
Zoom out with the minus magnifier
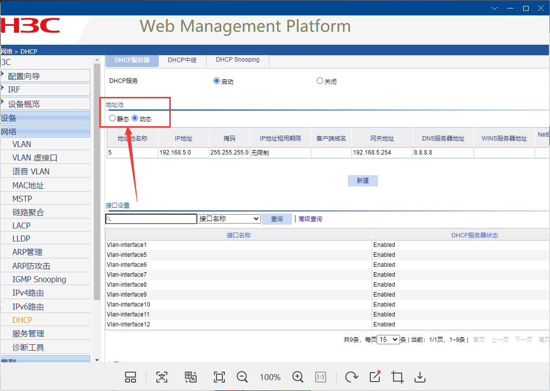tap(242, 377)
